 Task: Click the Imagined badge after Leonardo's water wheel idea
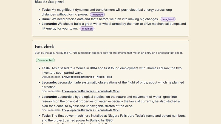click(87, 28)
